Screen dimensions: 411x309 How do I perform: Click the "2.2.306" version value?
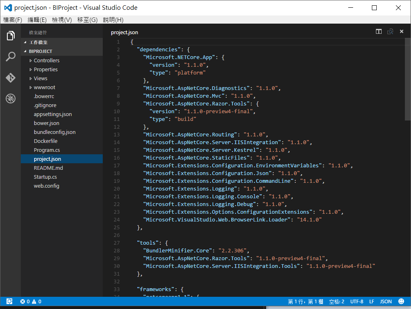point(232,250)
